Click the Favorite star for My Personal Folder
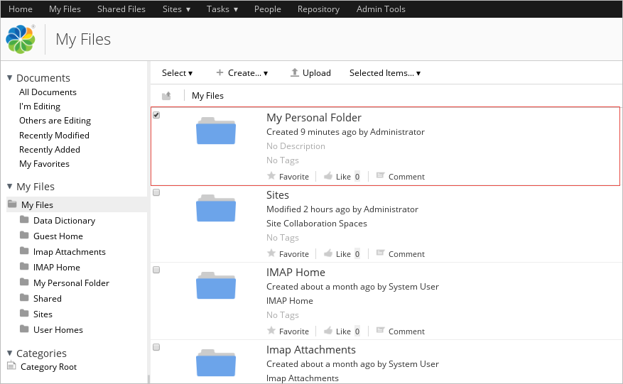 271,176
